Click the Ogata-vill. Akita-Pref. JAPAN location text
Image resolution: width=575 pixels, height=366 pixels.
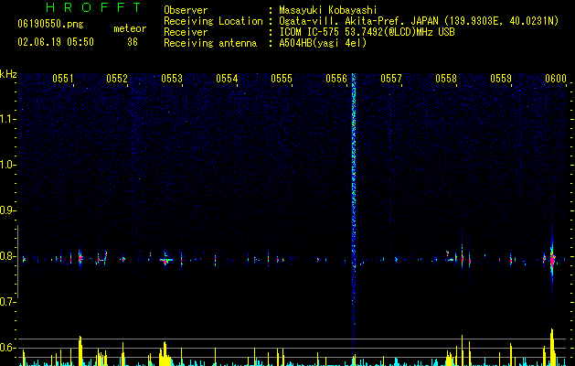[x=358, y=21]
